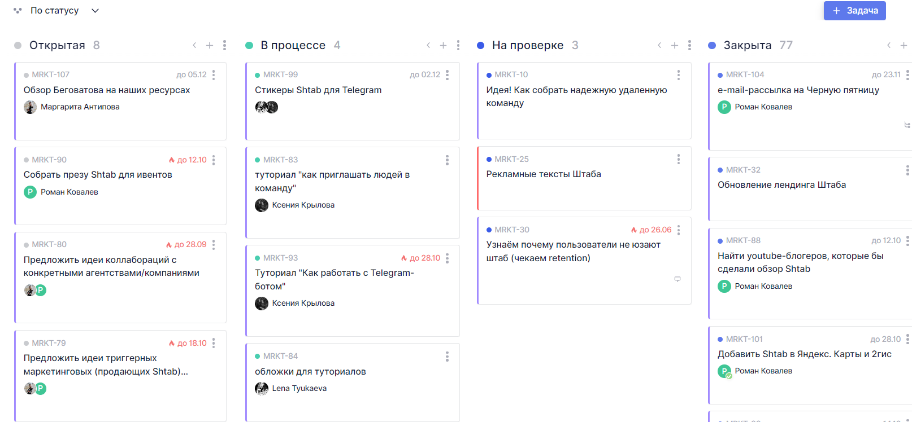The height and width of the screenshot is (422, 912).
Task: Open three-dot menu on MRKT-25 card
Action: tap(678, 160)
